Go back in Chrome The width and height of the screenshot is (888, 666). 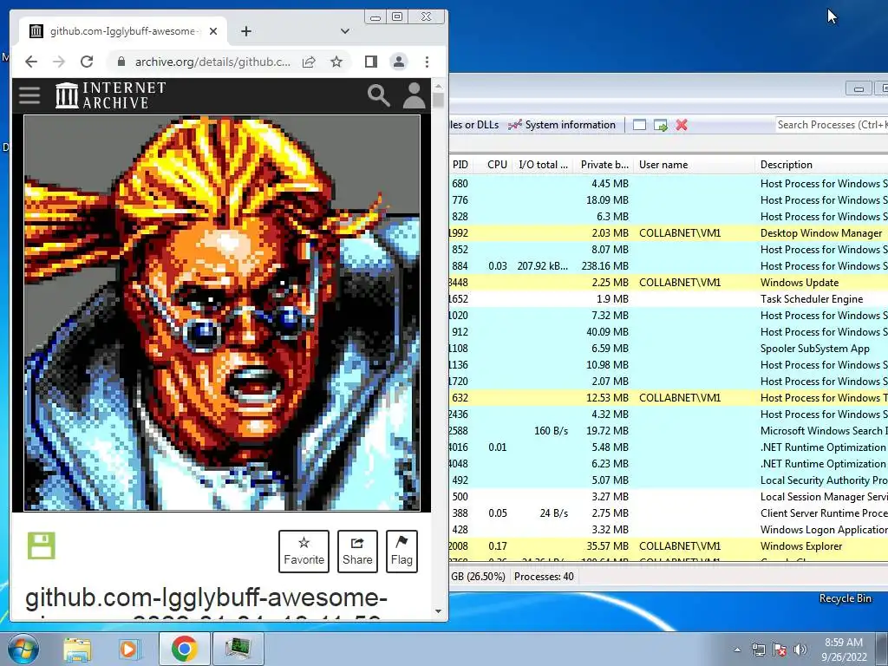pos(31,62)
